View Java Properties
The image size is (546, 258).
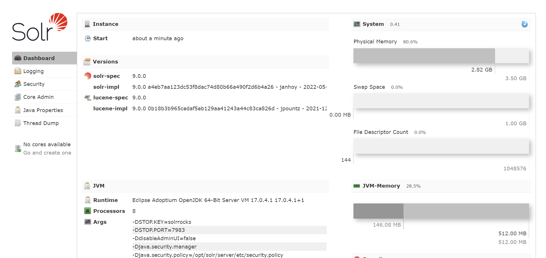(44, 110)
